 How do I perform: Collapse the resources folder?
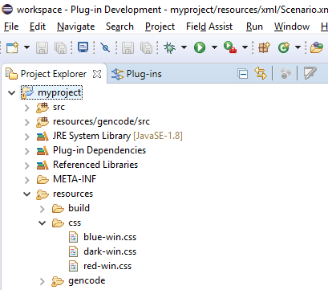click(26, 194)
